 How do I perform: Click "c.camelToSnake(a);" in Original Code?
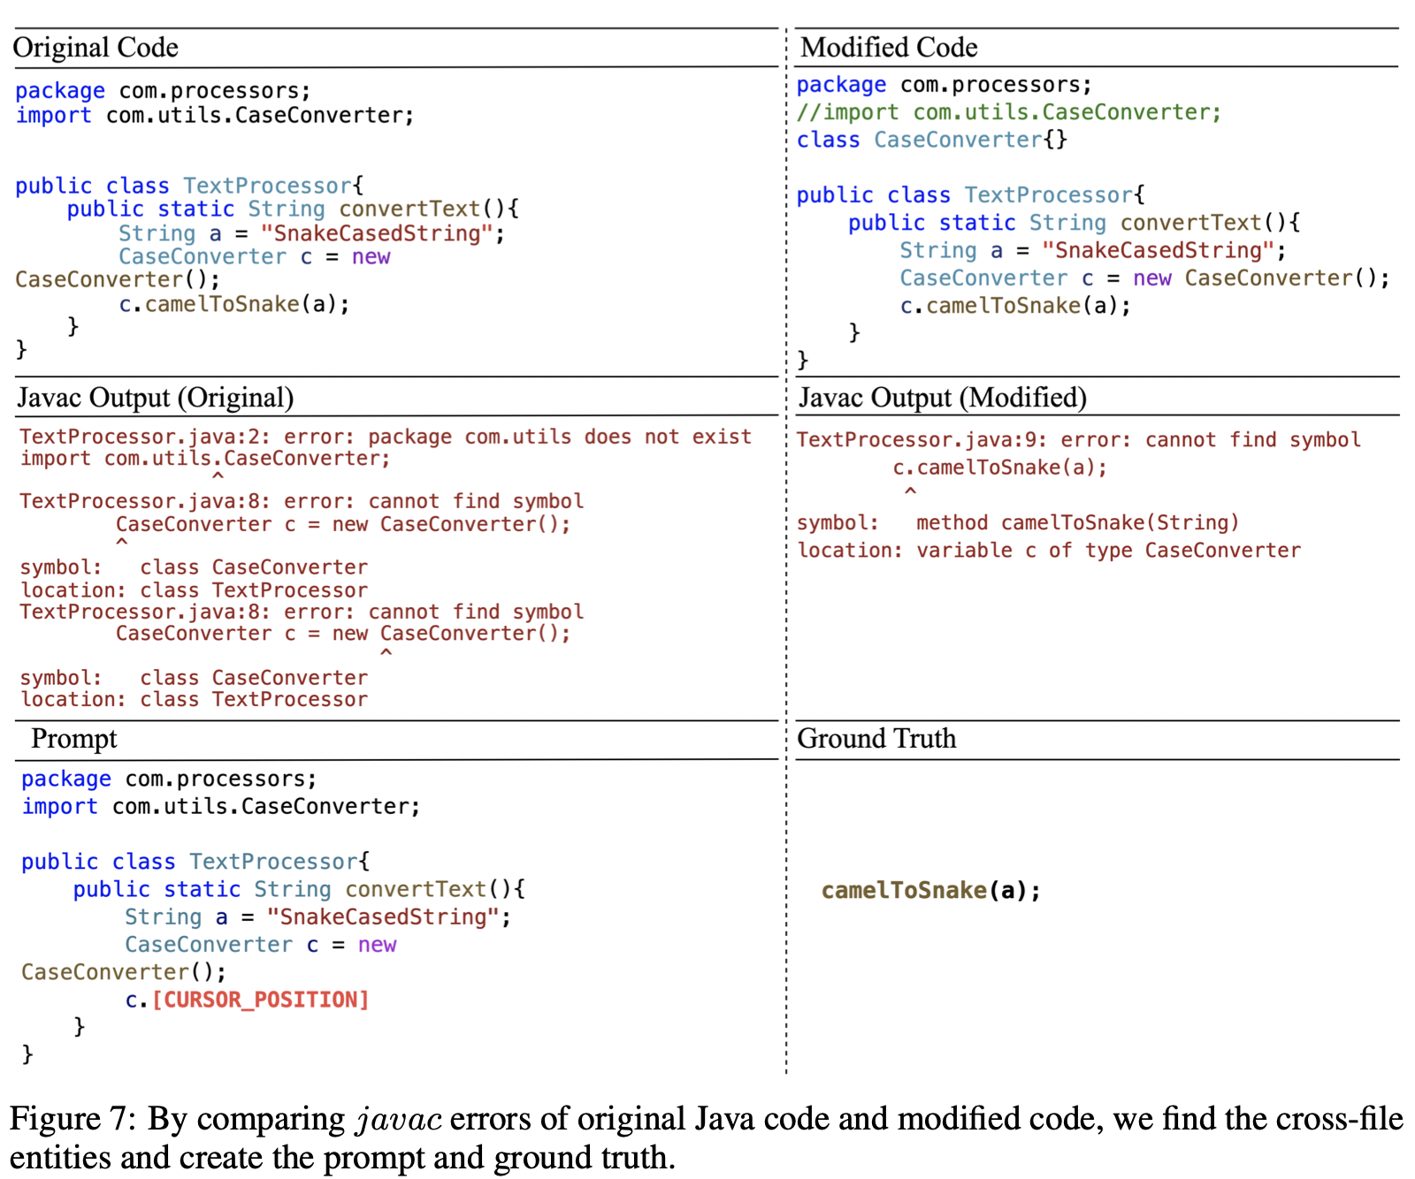[234, 304]
